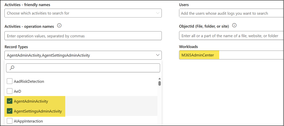The image size is (284, 126).
Task: Click the record types list scrollbar thumb
Action: pos(160,83)
